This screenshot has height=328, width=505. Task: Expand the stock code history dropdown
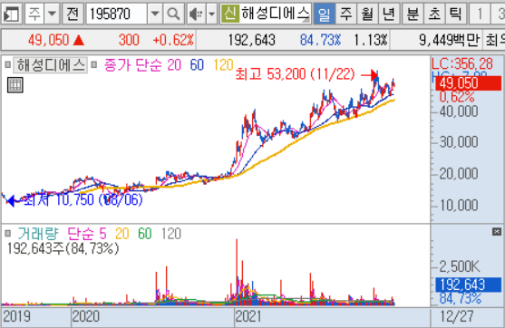(x=155, y=14)
